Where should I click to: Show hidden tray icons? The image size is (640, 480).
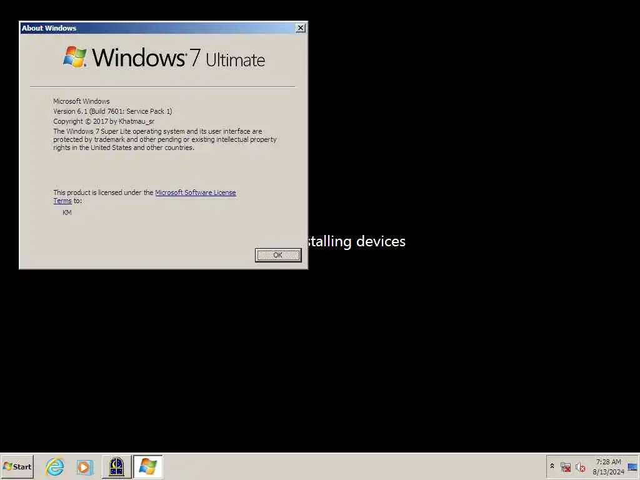coord(552,466)
